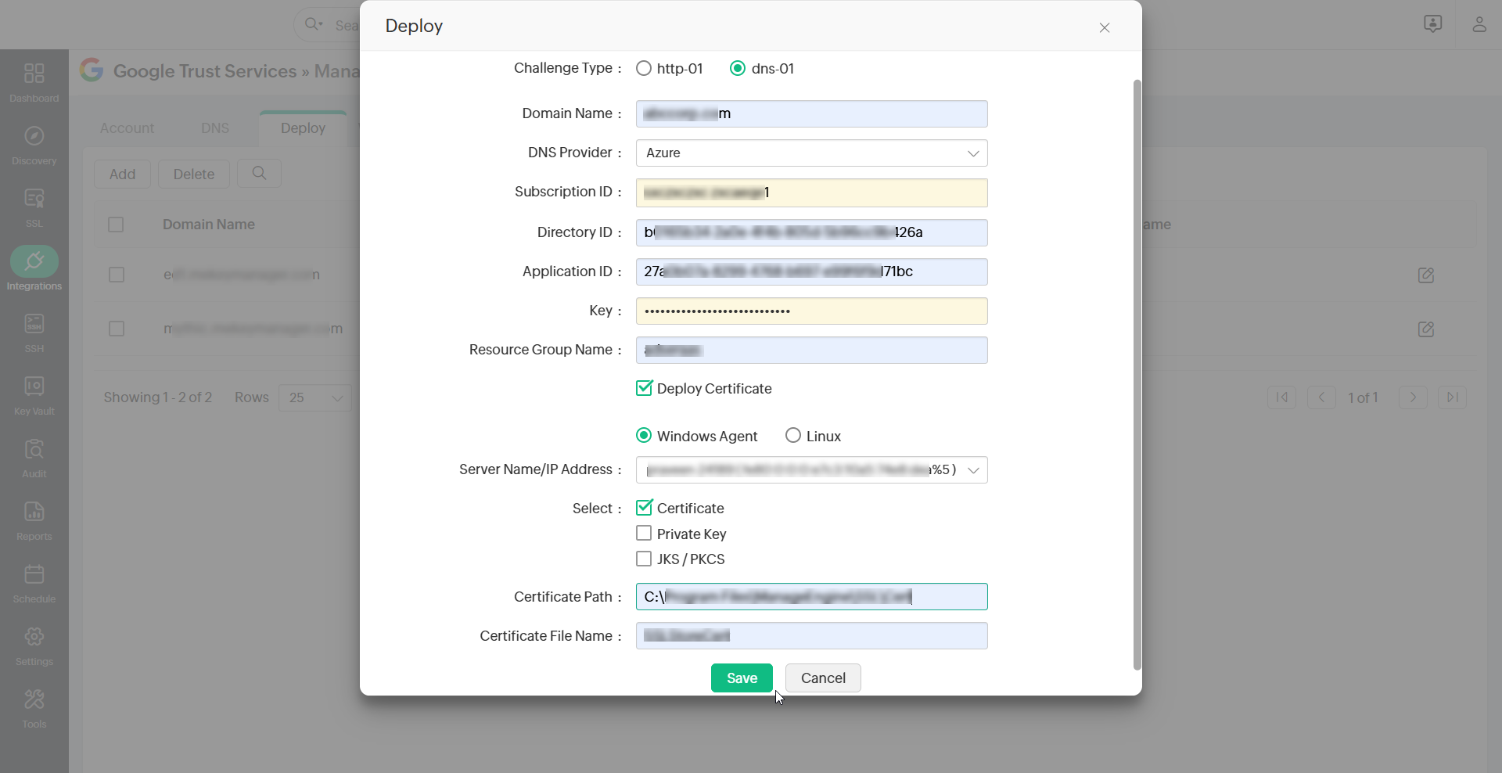1502x773 pixels.
Task: Click the Application ID field
Action: [x=811, y=271]
